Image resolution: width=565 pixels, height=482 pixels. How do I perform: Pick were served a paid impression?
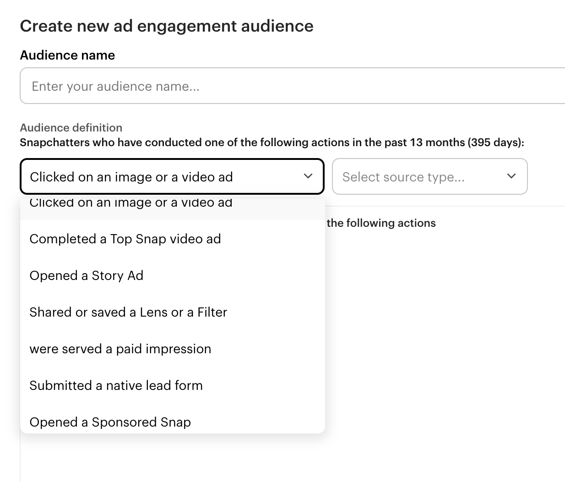(172, 349)
